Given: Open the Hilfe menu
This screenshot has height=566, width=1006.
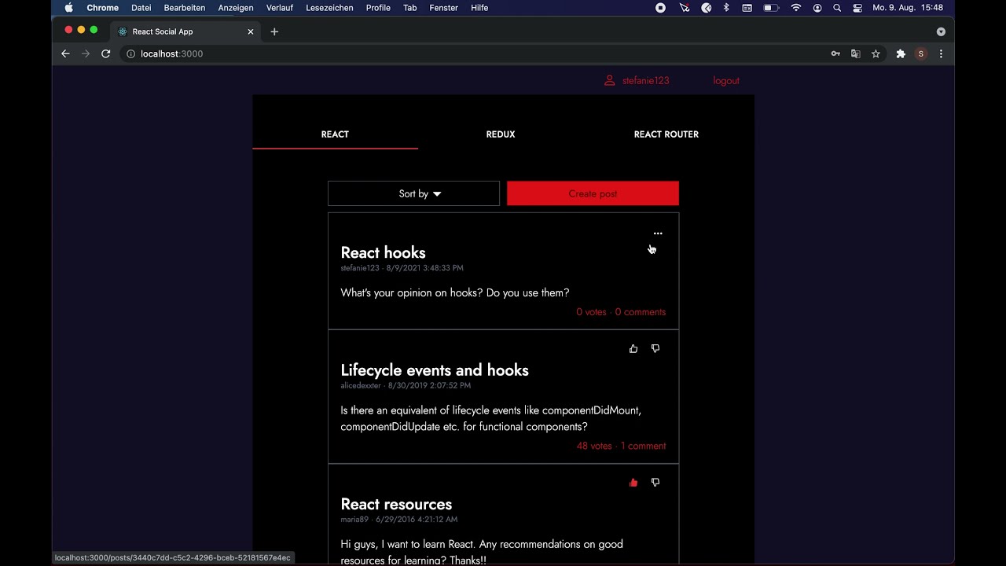Looking at the screenshot, I should (479, 8).
